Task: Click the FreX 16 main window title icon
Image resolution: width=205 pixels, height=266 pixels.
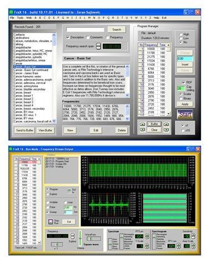Action: pyautogui.click(x=11, y=12)
